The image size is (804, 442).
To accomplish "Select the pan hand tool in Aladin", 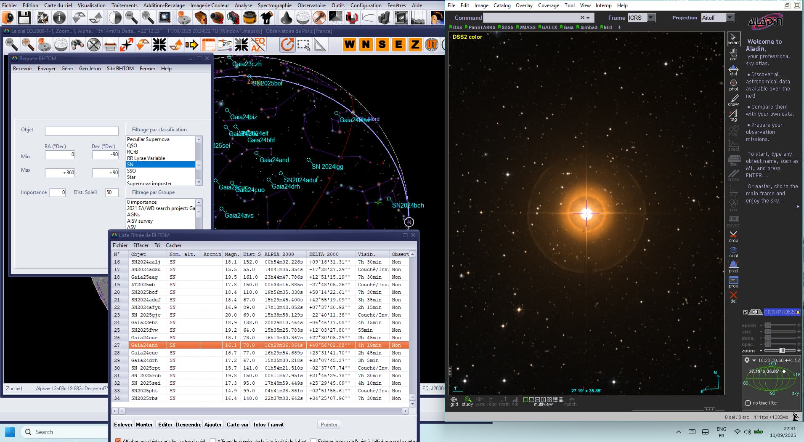I will 733,54.
